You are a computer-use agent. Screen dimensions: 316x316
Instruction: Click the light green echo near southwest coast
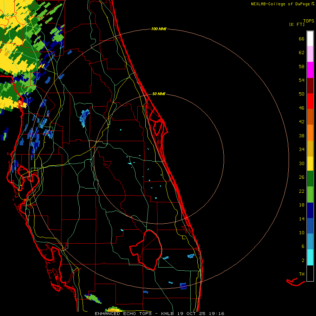point(93,298)
